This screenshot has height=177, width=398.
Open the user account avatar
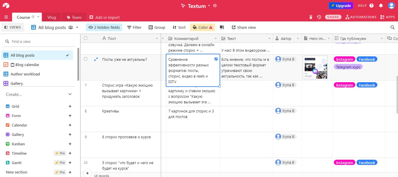click(x=391, y=6)
